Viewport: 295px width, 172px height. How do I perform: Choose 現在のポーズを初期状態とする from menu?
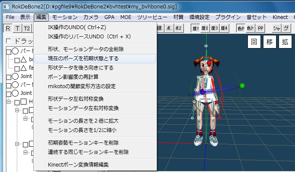(89, 58)
